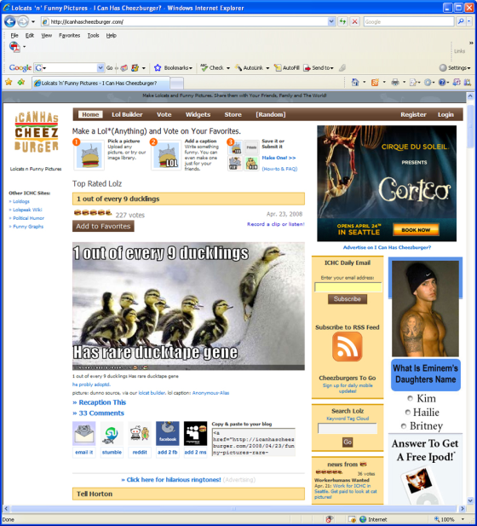
Task: Refresh the page with the green arrows icon
Action: (342, 22)
